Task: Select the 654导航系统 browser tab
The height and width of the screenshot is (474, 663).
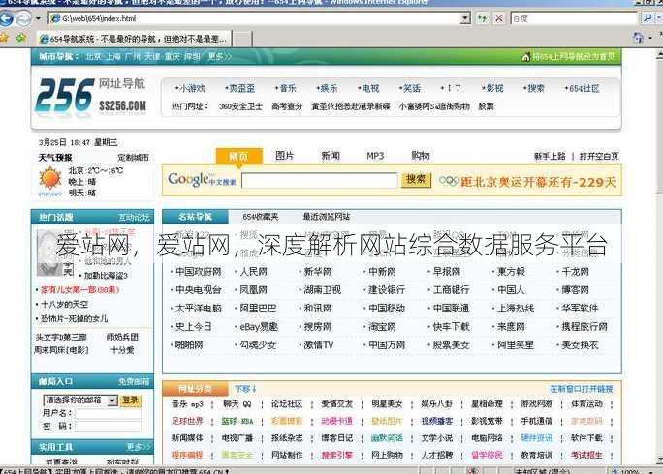Action: (134, 39)
